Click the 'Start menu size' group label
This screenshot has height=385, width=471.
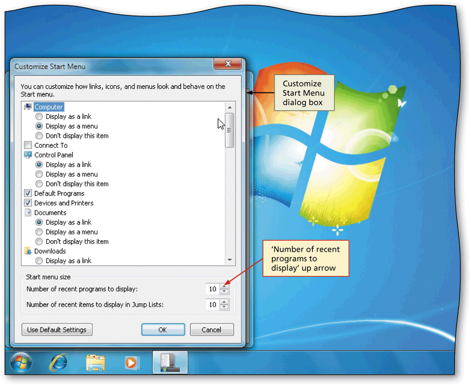[x=48, y=277]
